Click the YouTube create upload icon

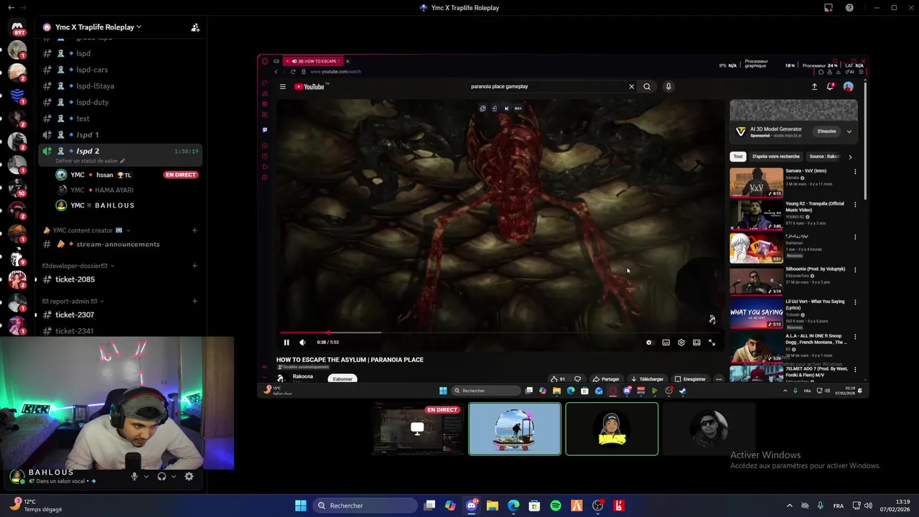pos(814,87)
